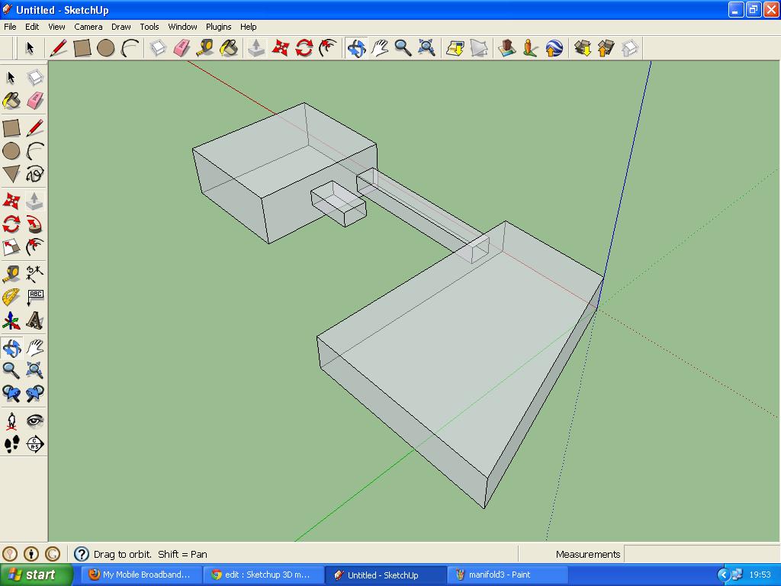Activate the Follow Me tool
The image size is (781, 586).
click(35, 224)
